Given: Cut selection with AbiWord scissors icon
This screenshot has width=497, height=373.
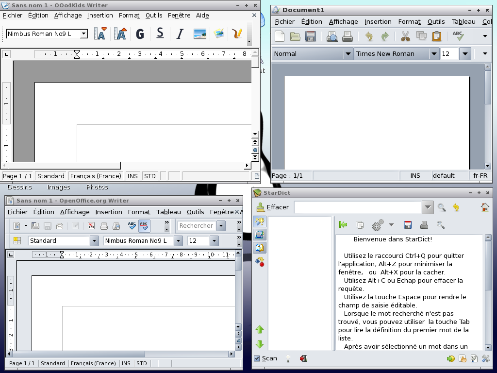Looking at the screenshot, I should point(405,36).
